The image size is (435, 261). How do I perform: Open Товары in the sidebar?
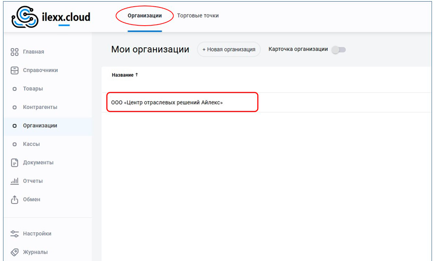point(33,89)
